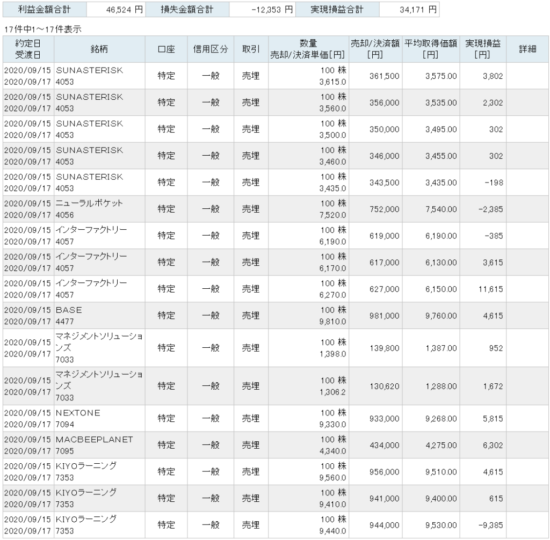The image size is (550, 540).
Task: Click the realized loss -9,385 cell
Action: (483, 525)
